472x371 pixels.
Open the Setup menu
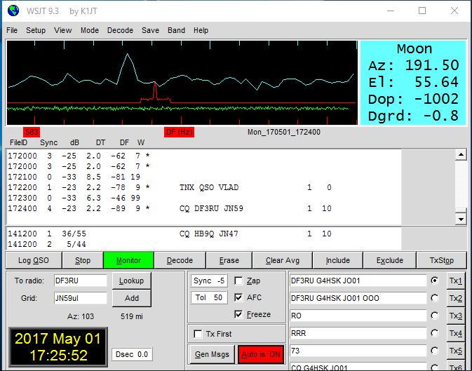(x=36, y=30)
